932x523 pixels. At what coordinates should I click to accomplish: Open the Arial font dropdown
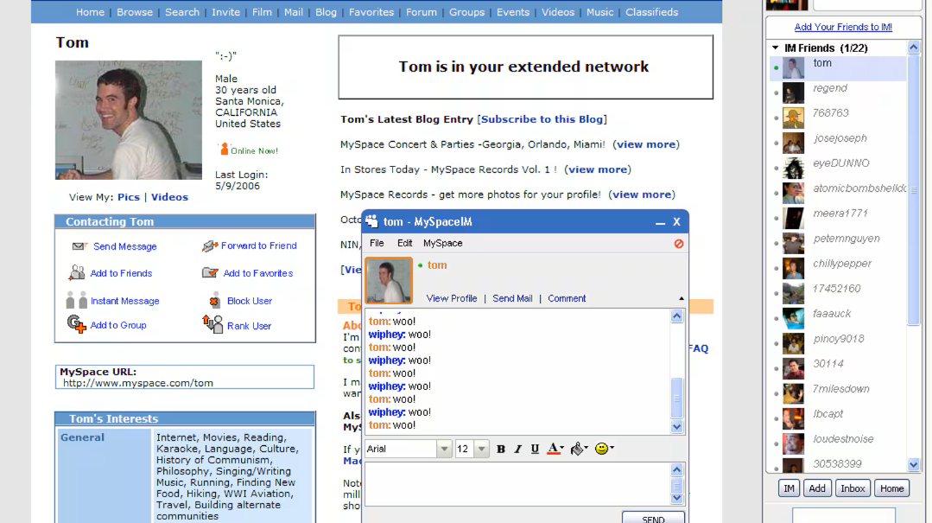coord(443,450)
